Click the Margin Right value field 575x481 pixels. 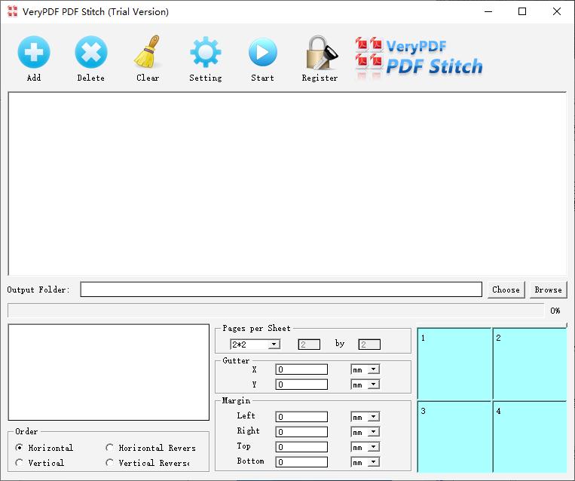pyautogui.click(x=301, y=432)
